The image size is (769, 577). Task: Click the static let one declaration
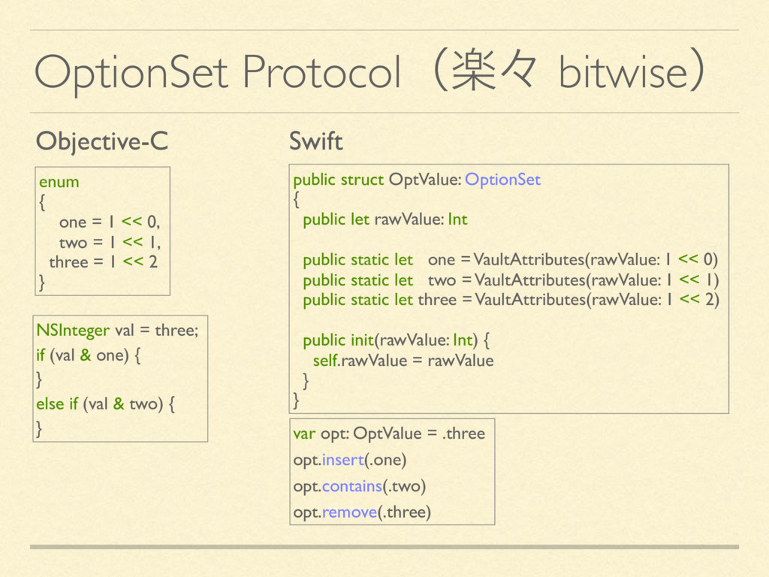click(510, 260)
